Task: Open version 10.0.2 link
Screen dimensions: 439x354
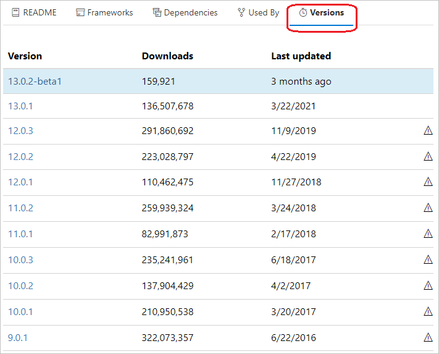Action: pyautogui.click(x=20, y=285)
